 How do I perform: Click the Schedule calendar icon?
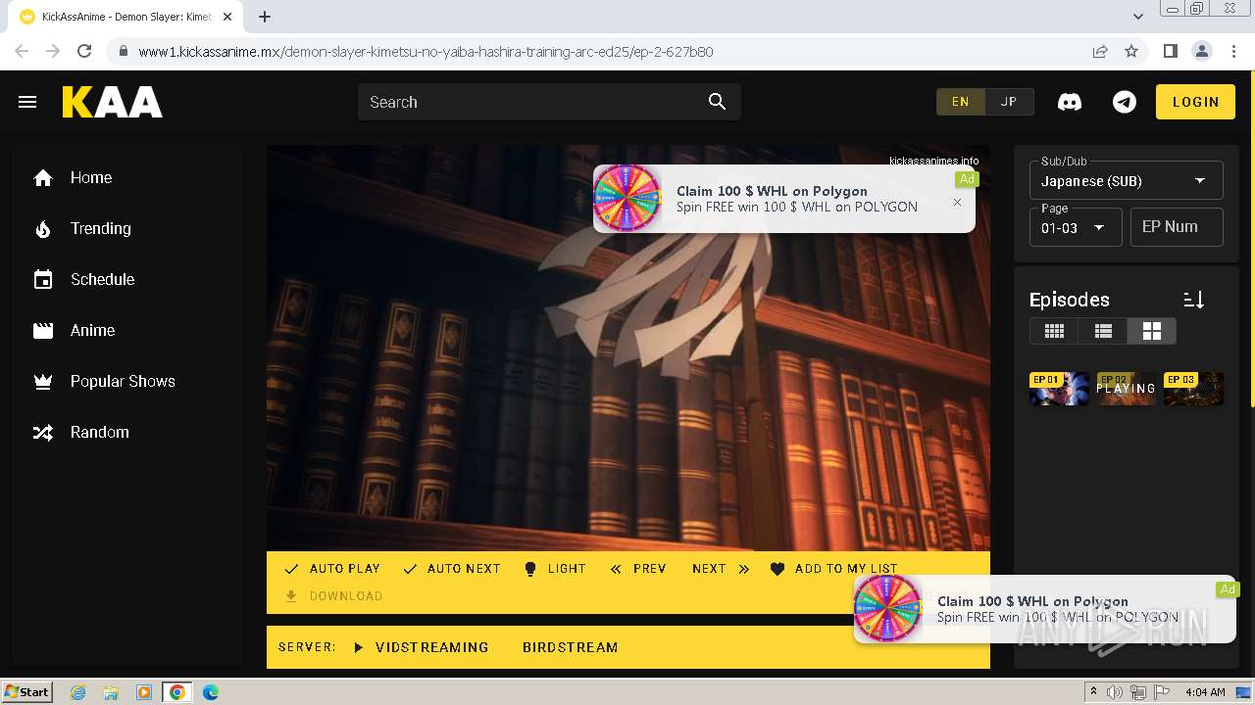point(43,279)
